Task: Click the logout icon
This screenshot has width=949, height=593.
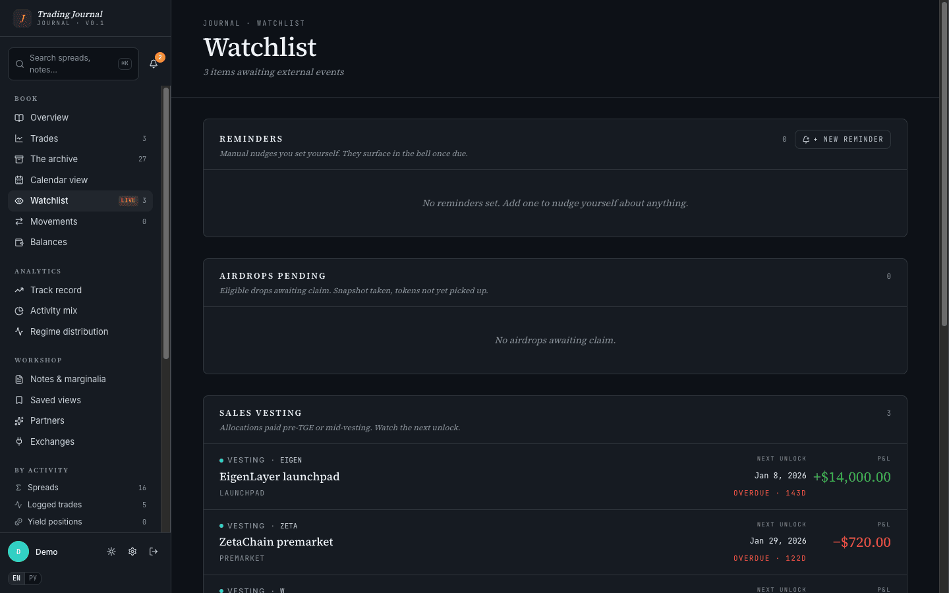Action: click(154, 551)
